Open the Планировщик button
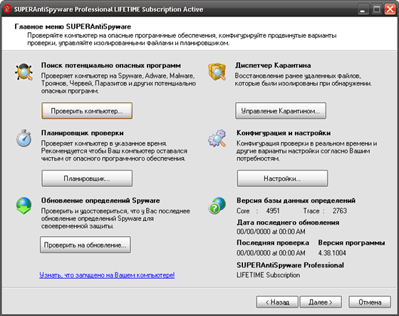399x316 pixels. 87,178
